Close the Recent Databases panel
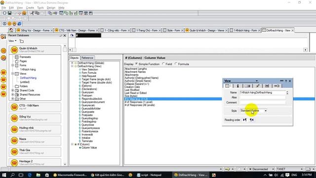316x178 pixels. [65, 36]
